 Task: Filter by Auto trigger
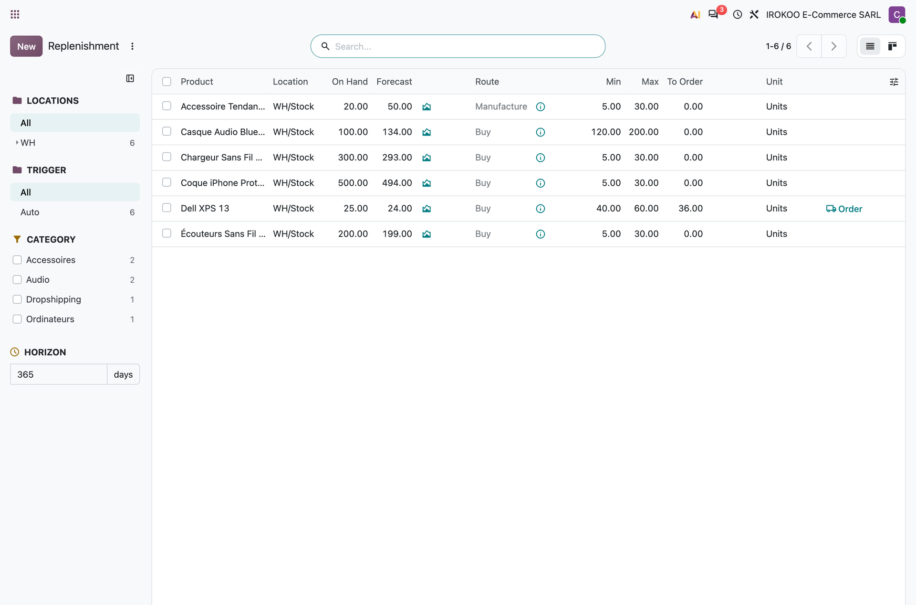click(x=75, y=212)
